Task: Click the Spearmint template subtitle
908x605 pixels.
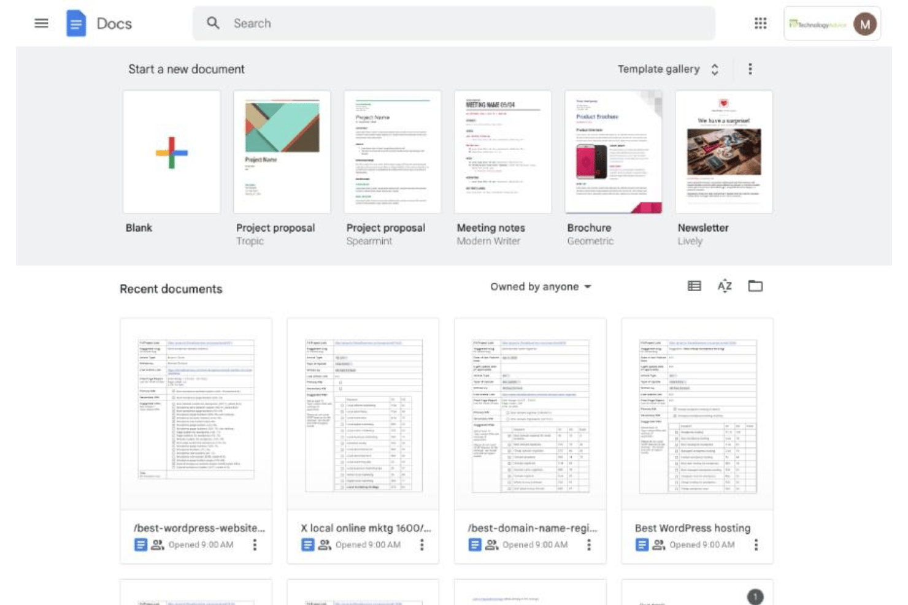Action: [x=369, y=241]
